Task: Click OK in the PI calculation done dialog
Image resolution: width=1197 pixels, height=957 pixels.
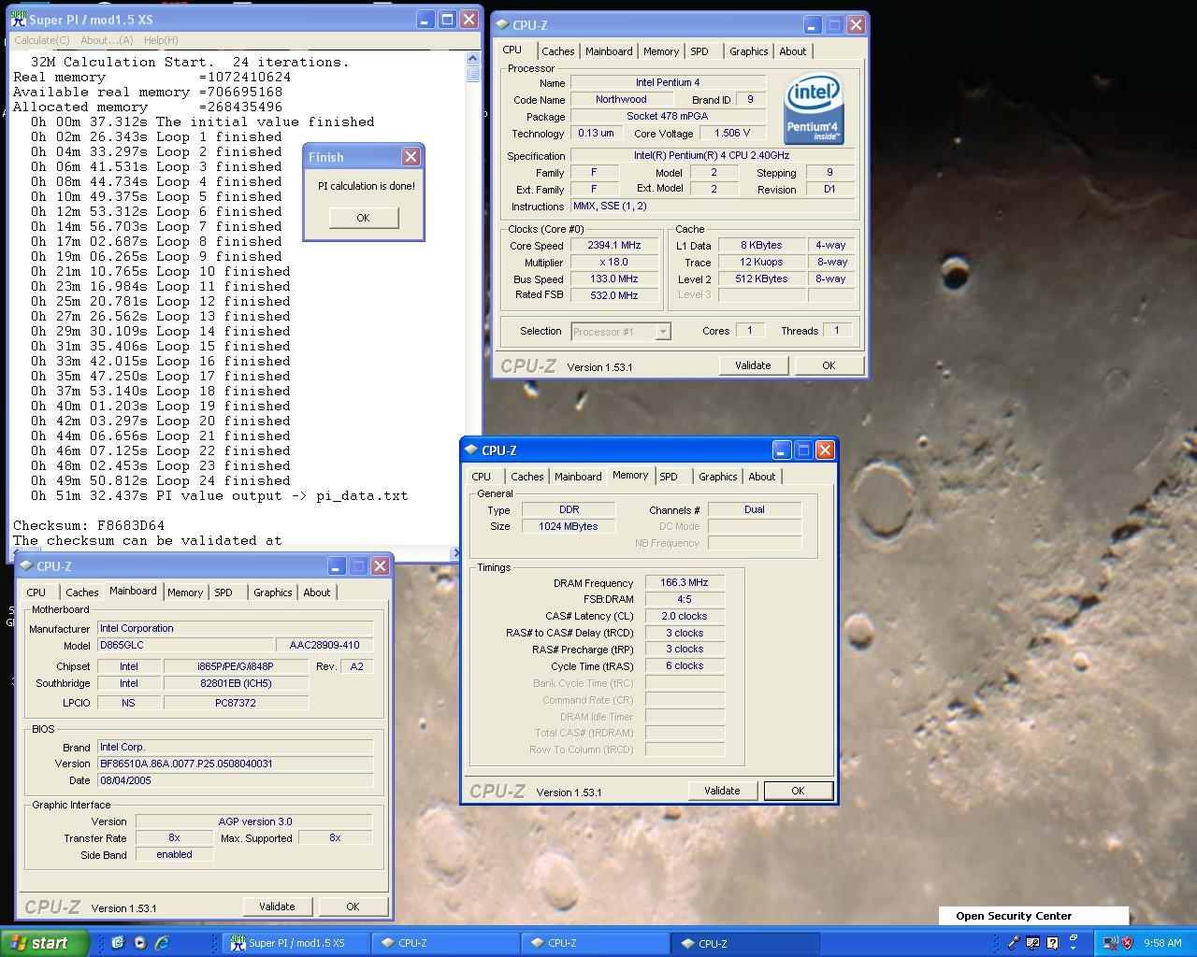Action: [363, 218]
